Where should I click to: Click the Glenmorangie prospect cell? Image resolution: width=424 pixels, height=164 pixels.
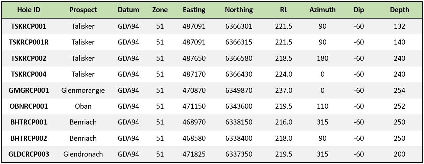tap(83, 90)
